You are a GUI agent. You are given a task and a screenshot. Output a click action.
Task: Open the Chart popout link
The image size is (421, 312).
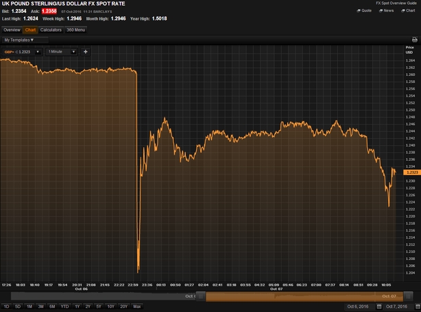tap(408, 11)
